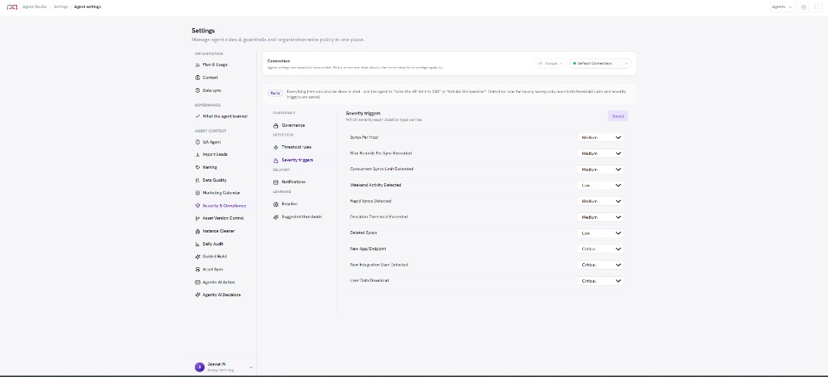
Task: Open severity dropdown for User Data Download
Action: pyautogui.click(x=601, y=280)
